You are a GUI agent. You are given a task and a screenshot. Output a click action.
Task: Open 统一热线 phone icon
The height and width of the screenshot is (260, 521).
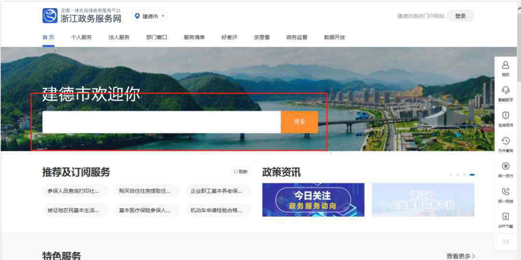[506, 192]
